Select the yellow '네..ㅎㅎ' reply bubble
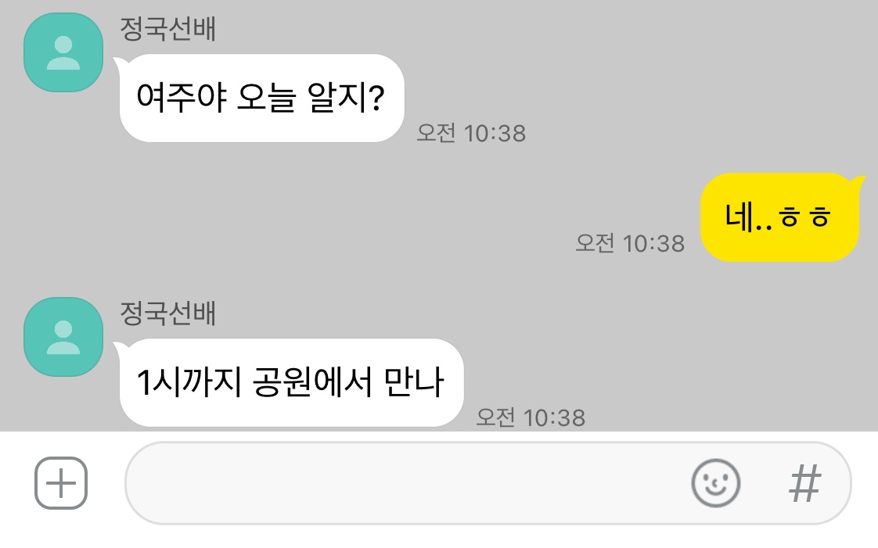Image resolution: width=878 pixels, height=548 pixels. [x=779, y=217]
